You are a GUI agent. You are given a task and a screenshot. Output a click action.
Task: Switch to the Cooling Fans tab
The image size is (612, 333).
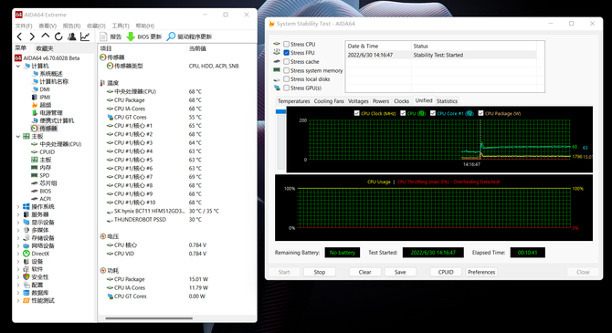[x=329, y=101]
